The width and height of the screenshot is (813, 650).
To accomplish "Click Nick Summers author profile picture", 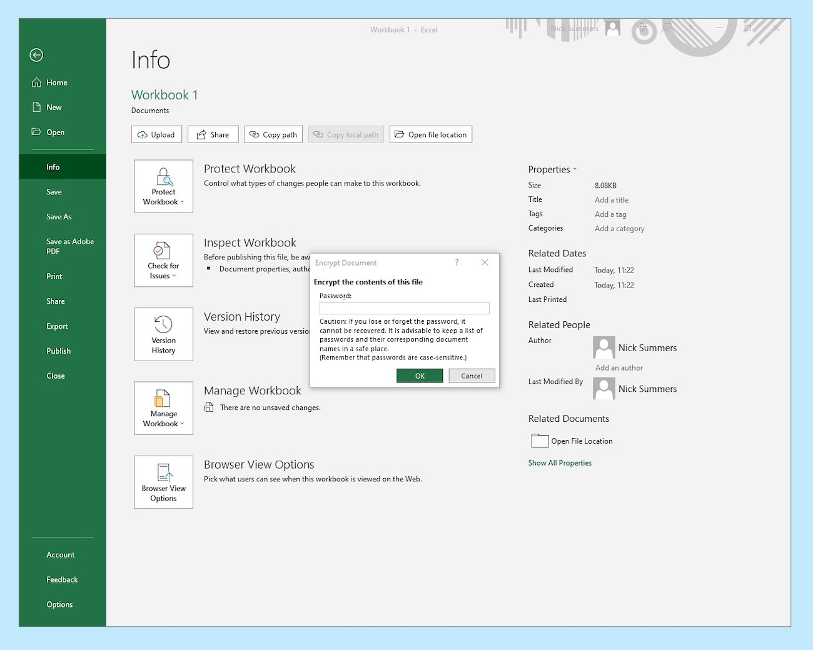I will click(x=603, y=347).
